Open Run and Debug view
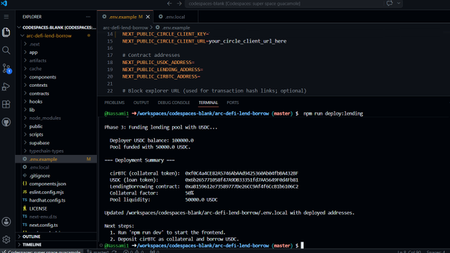This screenshot has height=253, width=450. coord(6,87)
